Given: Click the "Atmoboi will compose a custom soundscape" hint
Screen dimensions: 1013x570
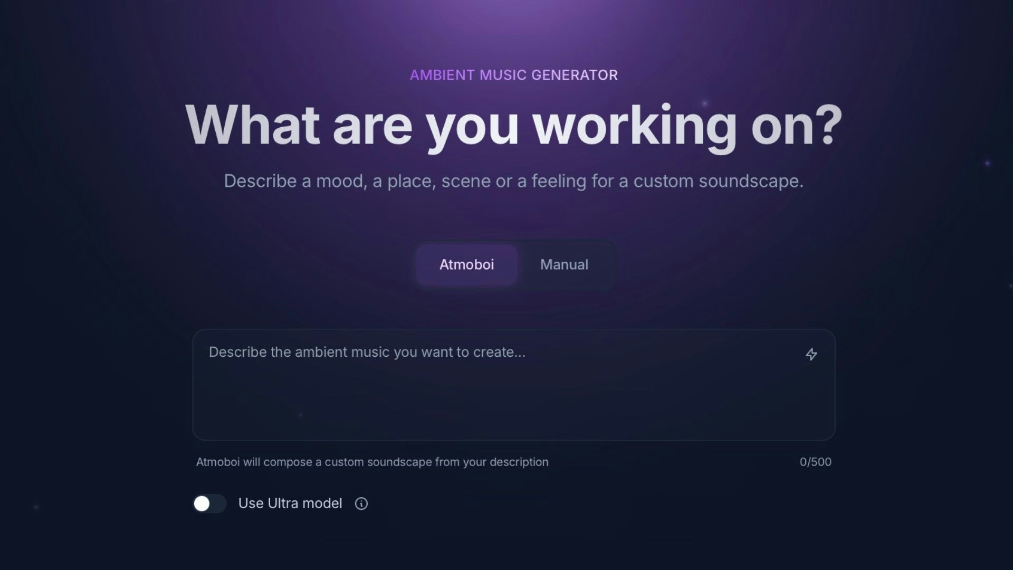Looking at the screenshot, I should [x=372, y=462].
